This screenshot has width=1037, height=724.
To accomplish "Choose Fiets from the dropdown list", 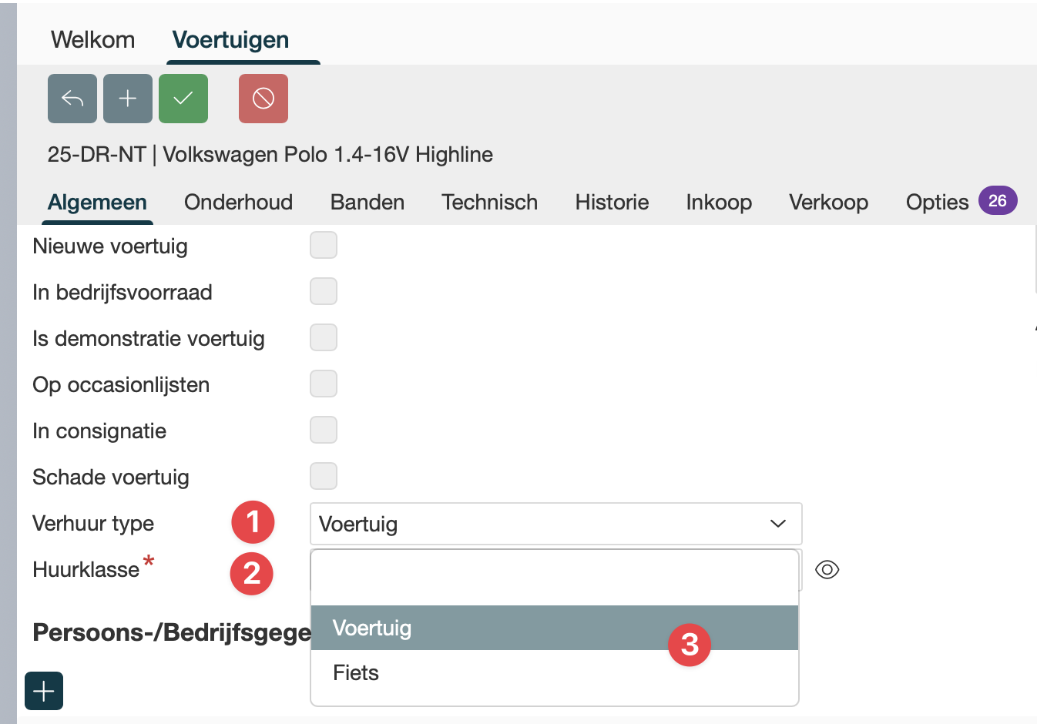I will (356, 673).
